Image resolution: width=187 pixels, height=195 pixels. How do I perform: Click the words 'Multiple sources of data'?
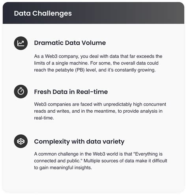(x=109, y=161)
